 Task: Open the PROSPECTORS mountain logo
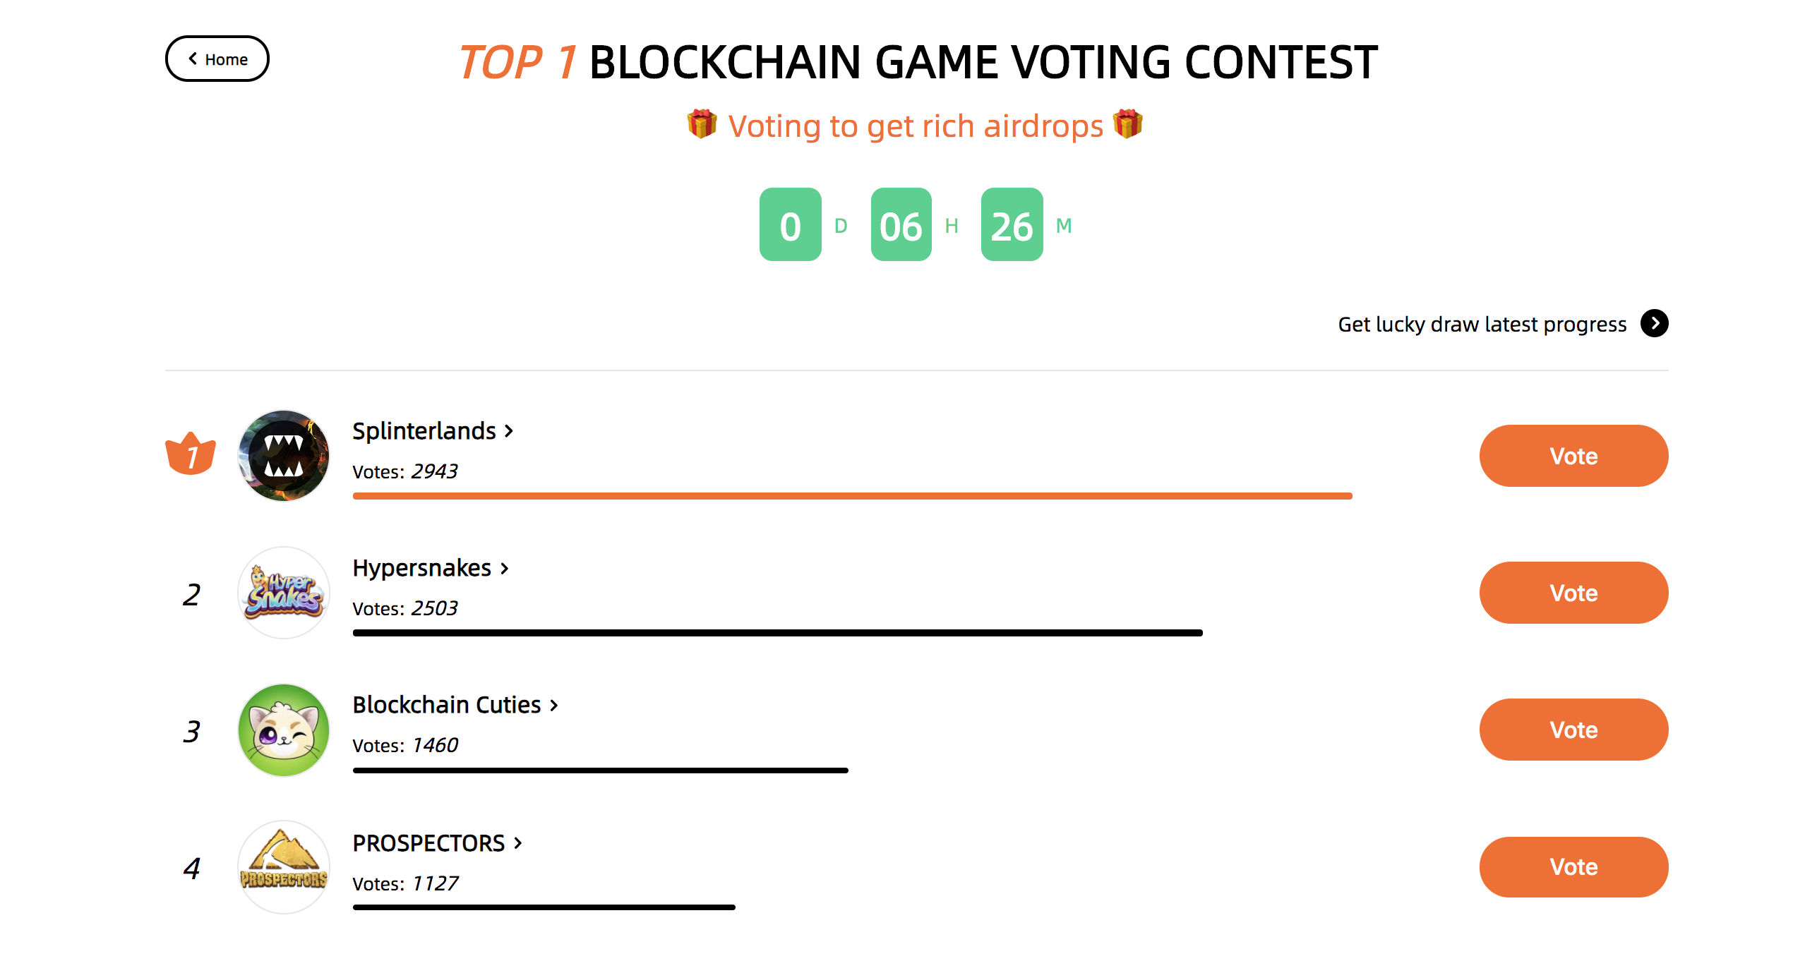[284, 867]
